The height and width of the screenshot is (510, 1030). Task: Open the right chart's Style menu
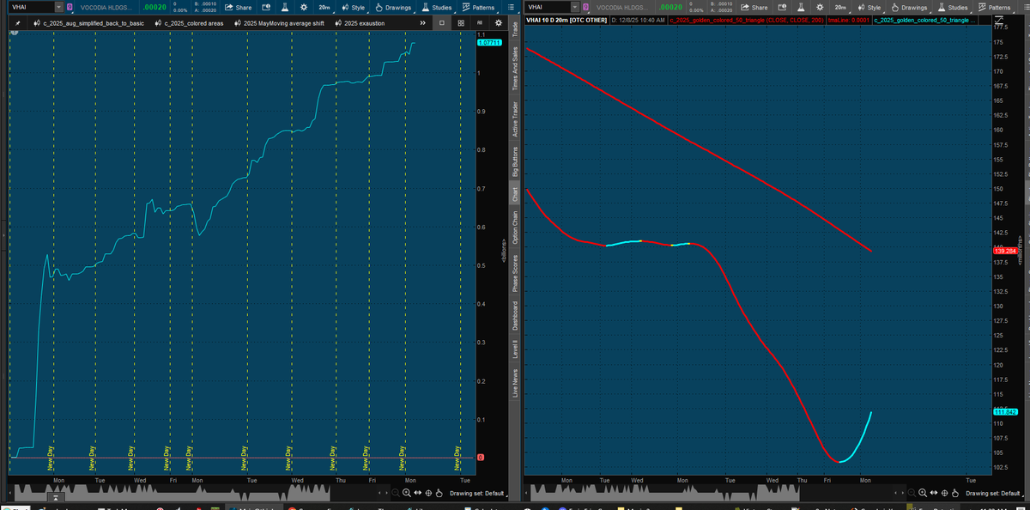[x=868, y=7]
